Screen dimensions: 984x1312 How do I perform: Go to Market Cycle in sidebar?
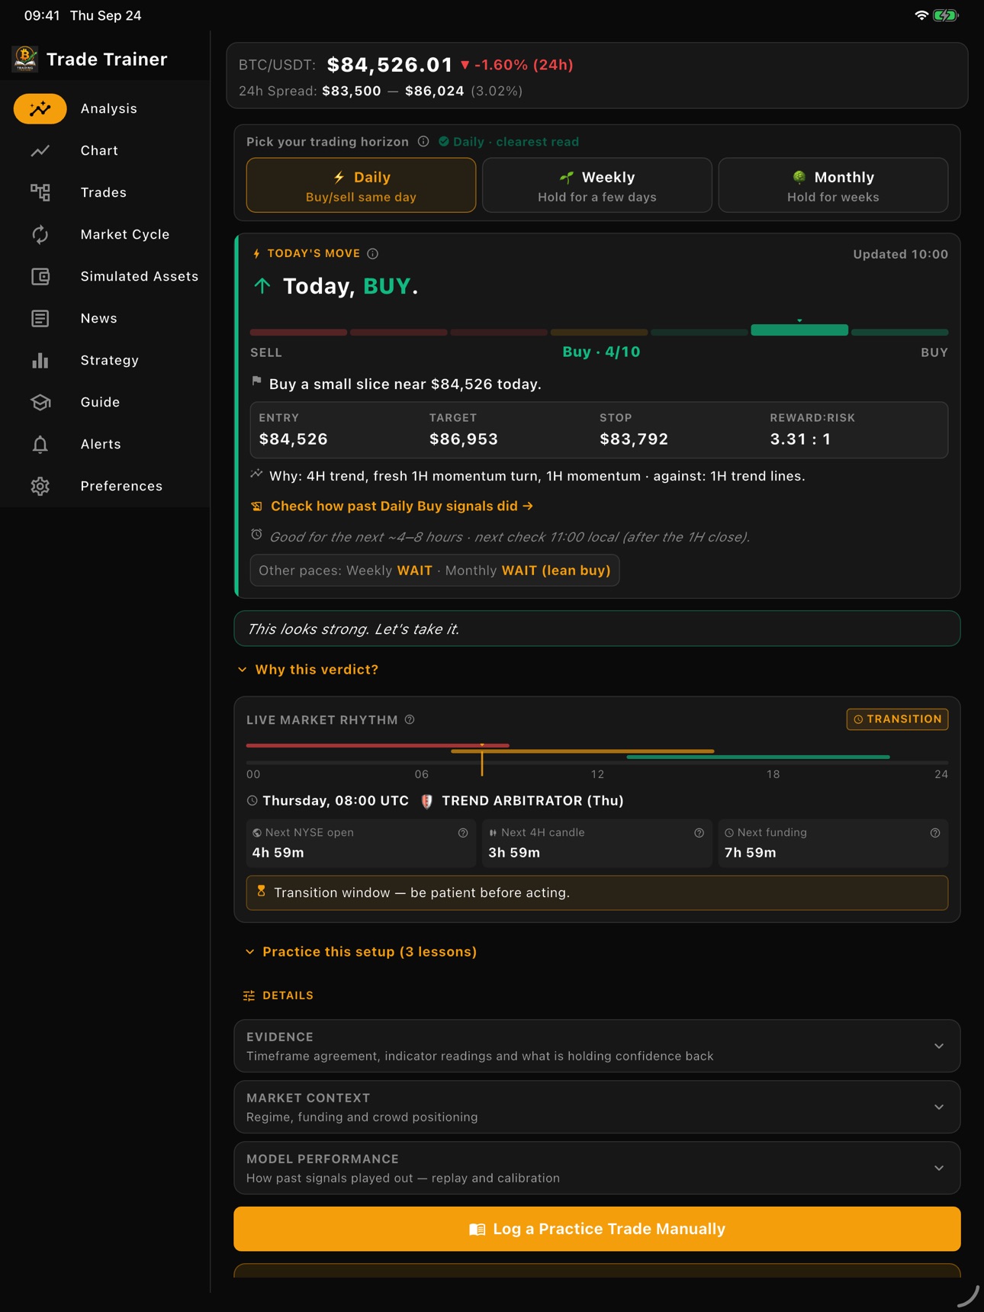[x=105, y=234]
